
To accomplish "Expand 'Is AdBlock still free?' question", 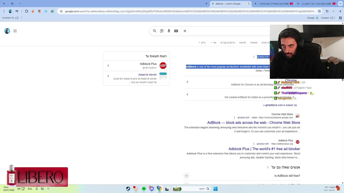I will click(186, 176).
